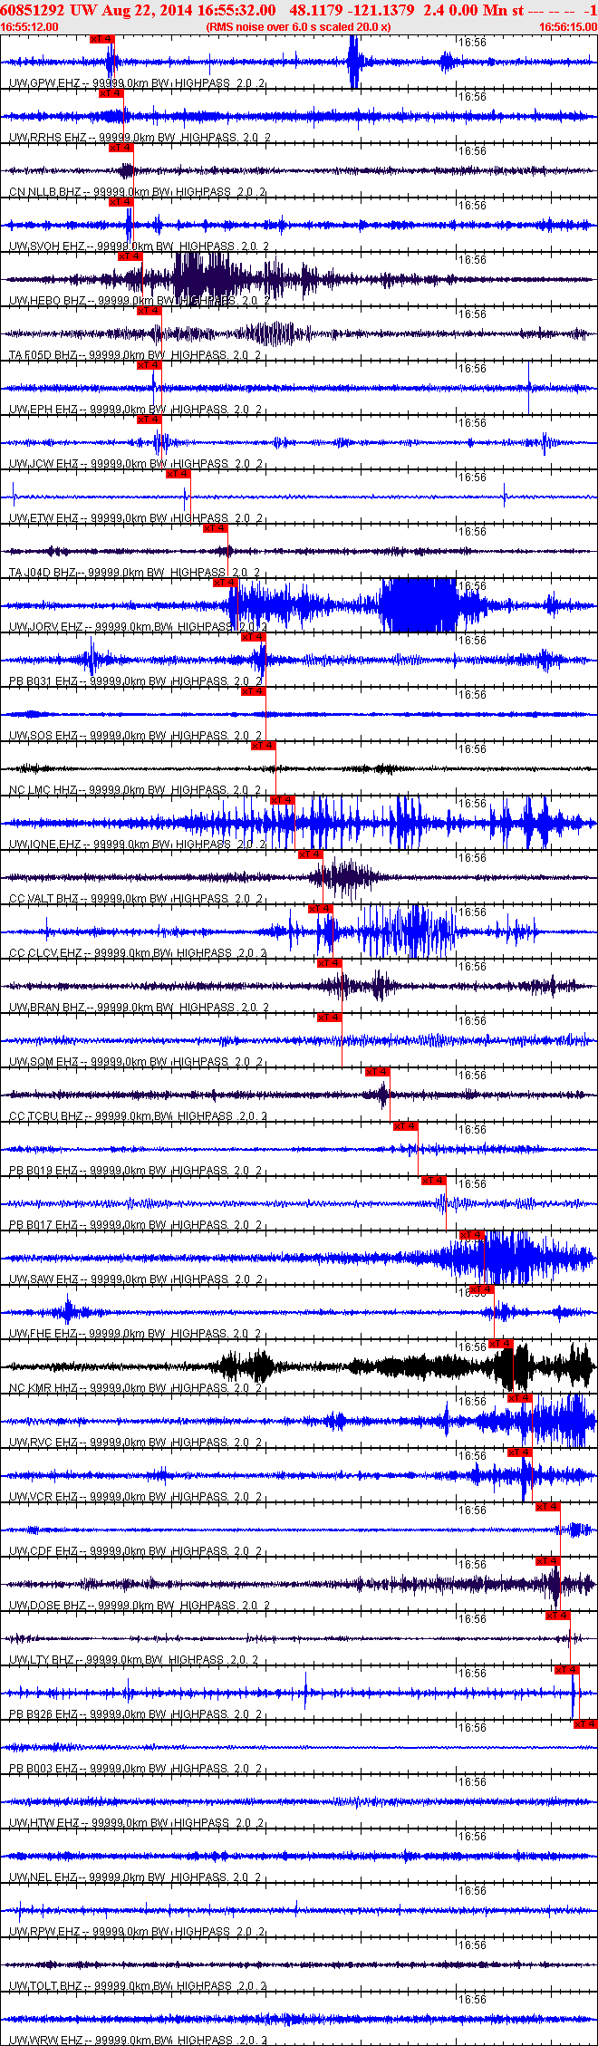Viewport: 598px width, 2046px height.
Task: Click the red pick flag on UW.JORV trace
Action: coord(226,583)
